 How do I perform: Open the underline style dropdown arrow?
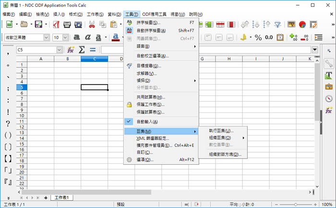tap(106, 37)
